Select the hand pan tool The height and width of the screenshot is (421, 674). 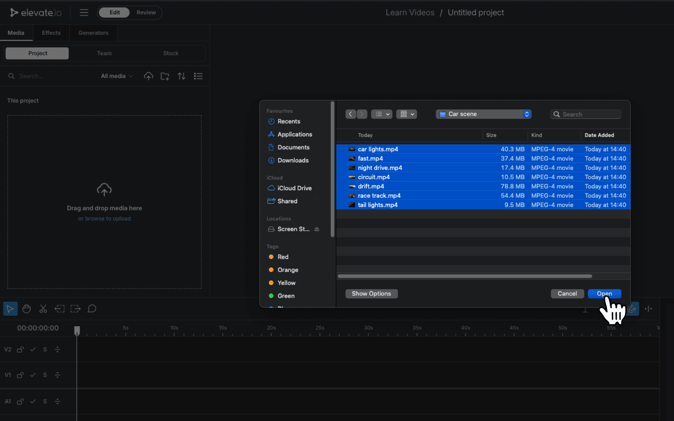[x=27, y=309]
